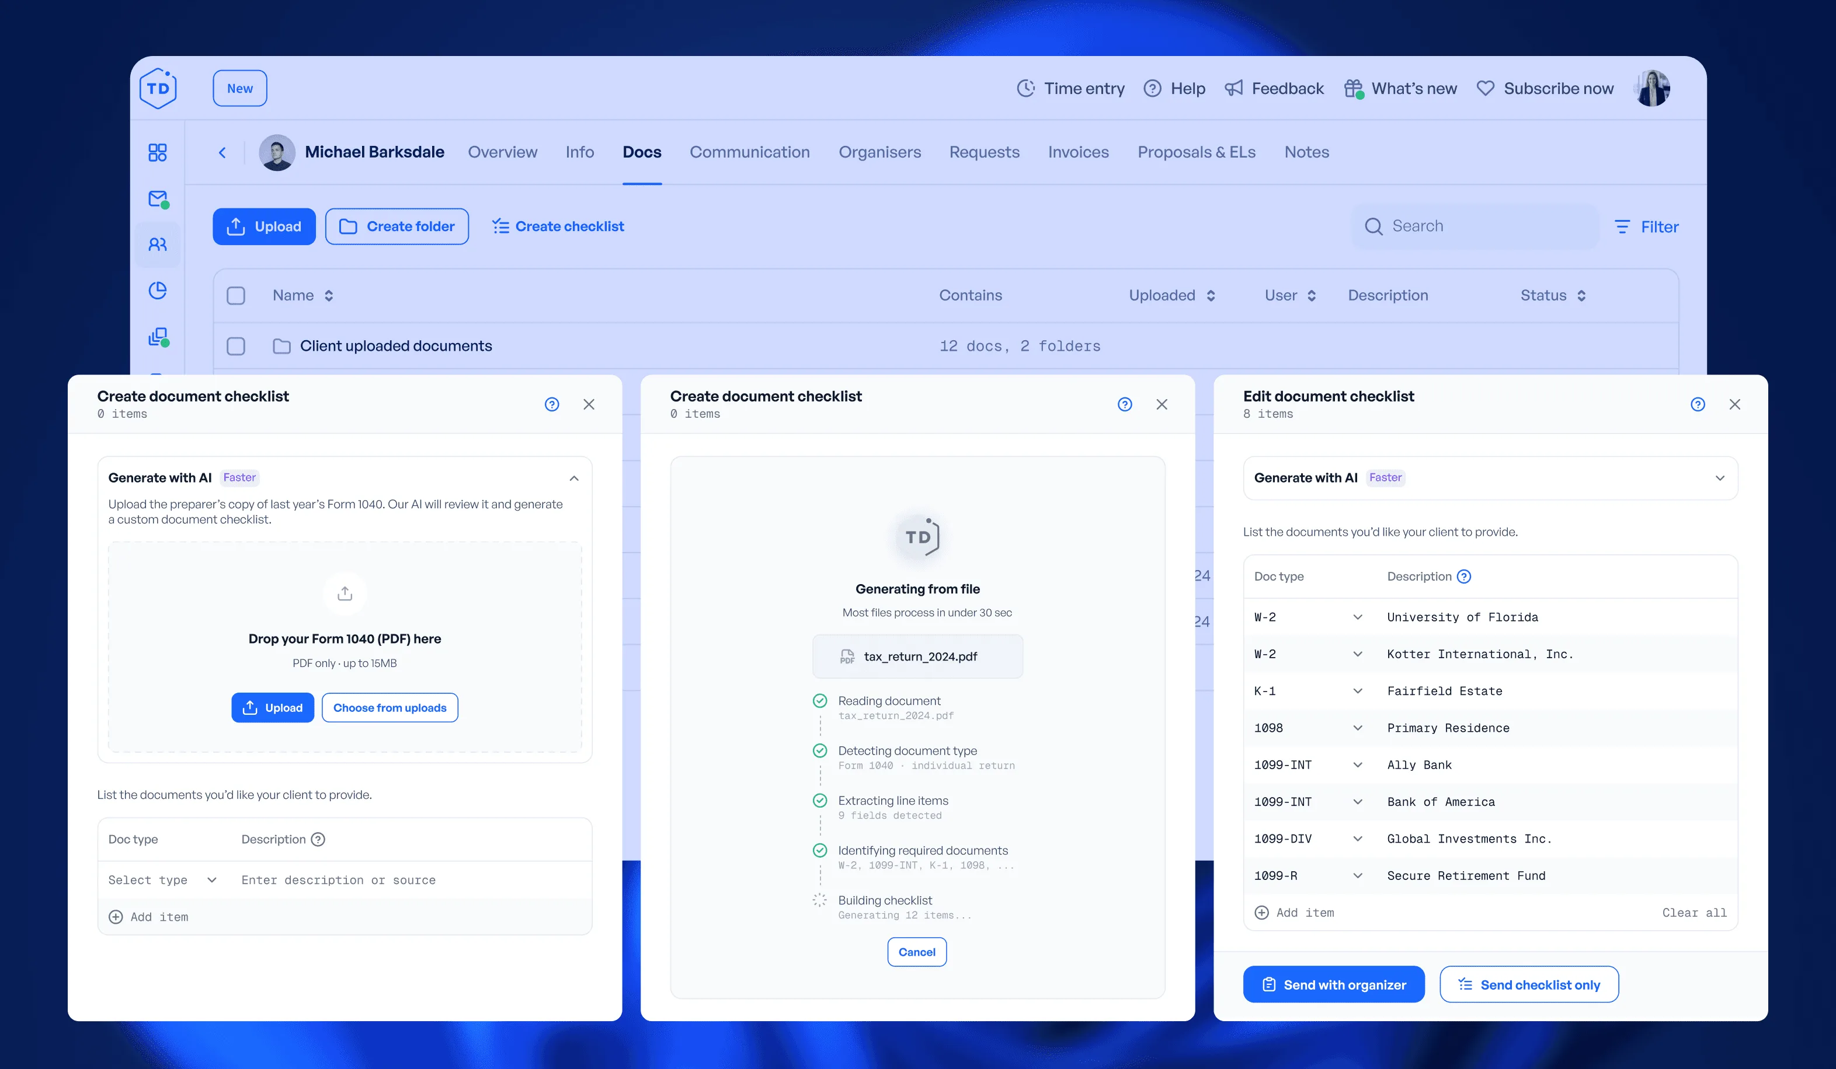Click Send checklist only button

[1529, 985]
